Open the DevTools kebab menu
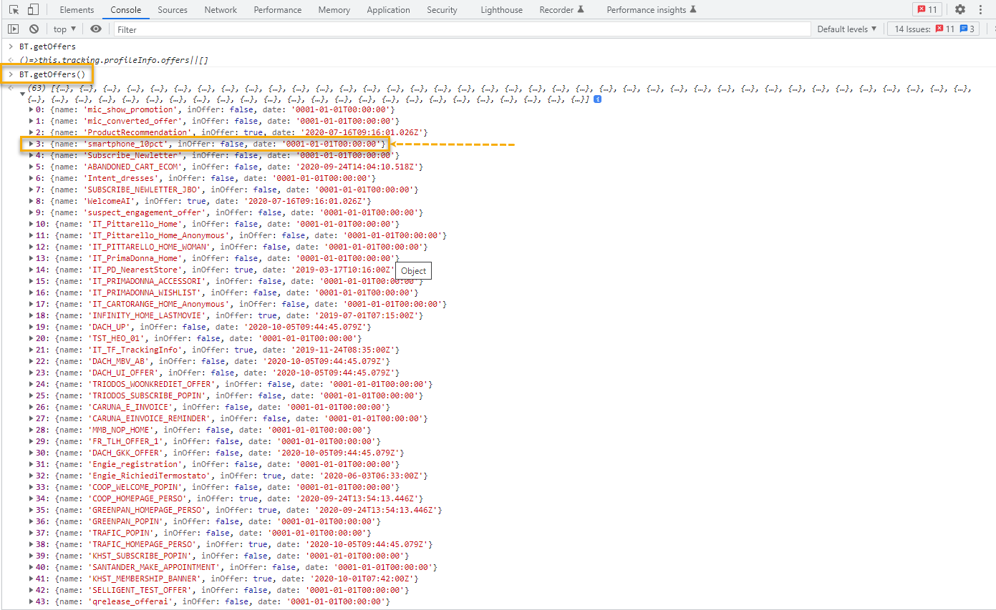This screenshot has width=996, height=610. [x=980, y=10]
